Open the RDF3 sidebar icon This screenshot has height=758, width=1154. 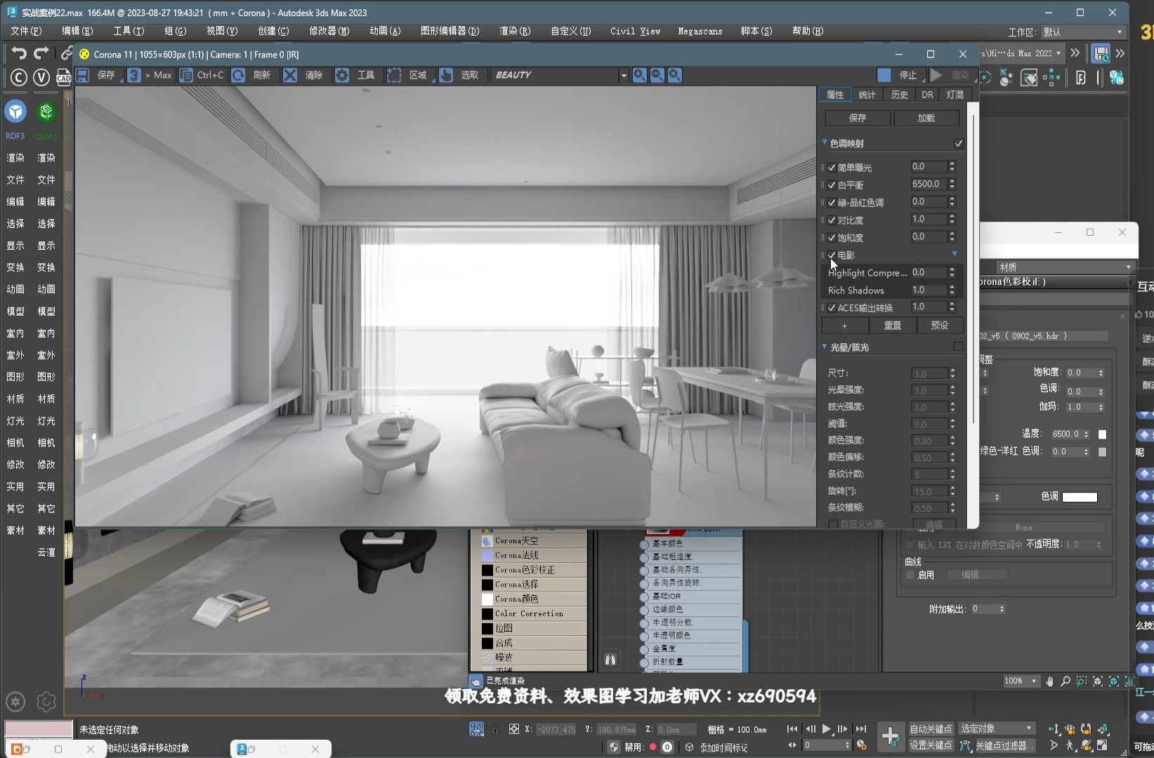pyautogui.click(x=15, y=112)
